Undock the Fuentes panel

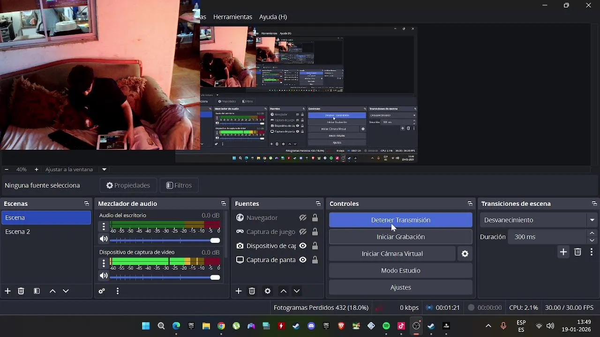(318, 204)
